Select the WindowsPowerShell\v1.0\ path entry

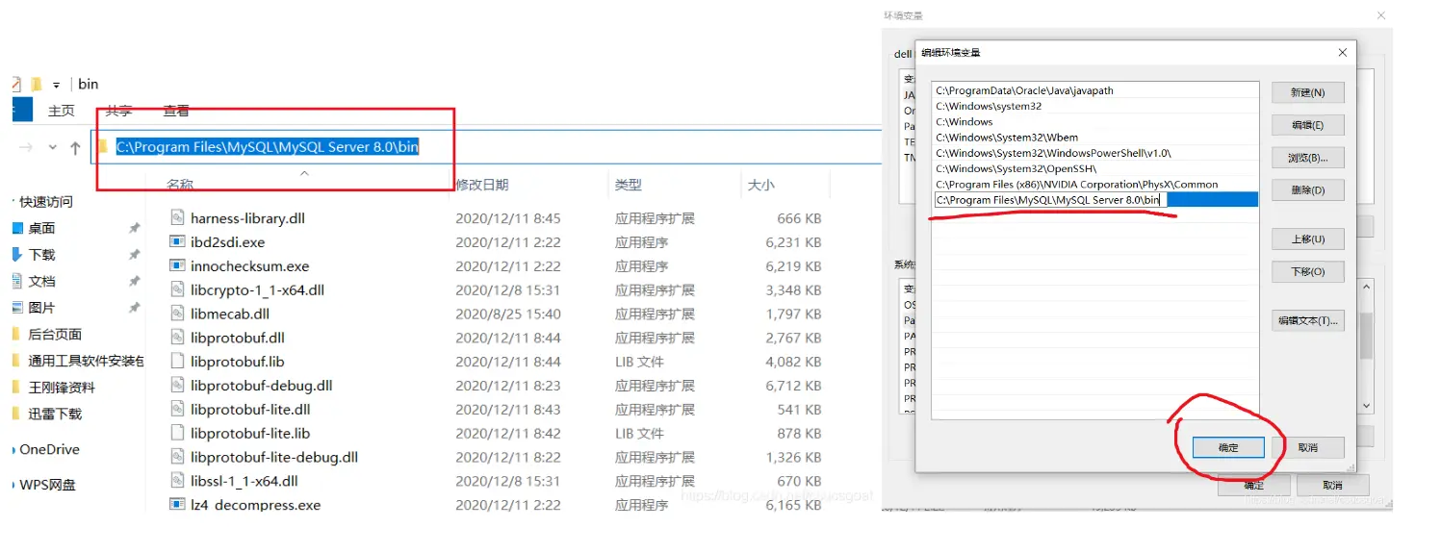1095,153
